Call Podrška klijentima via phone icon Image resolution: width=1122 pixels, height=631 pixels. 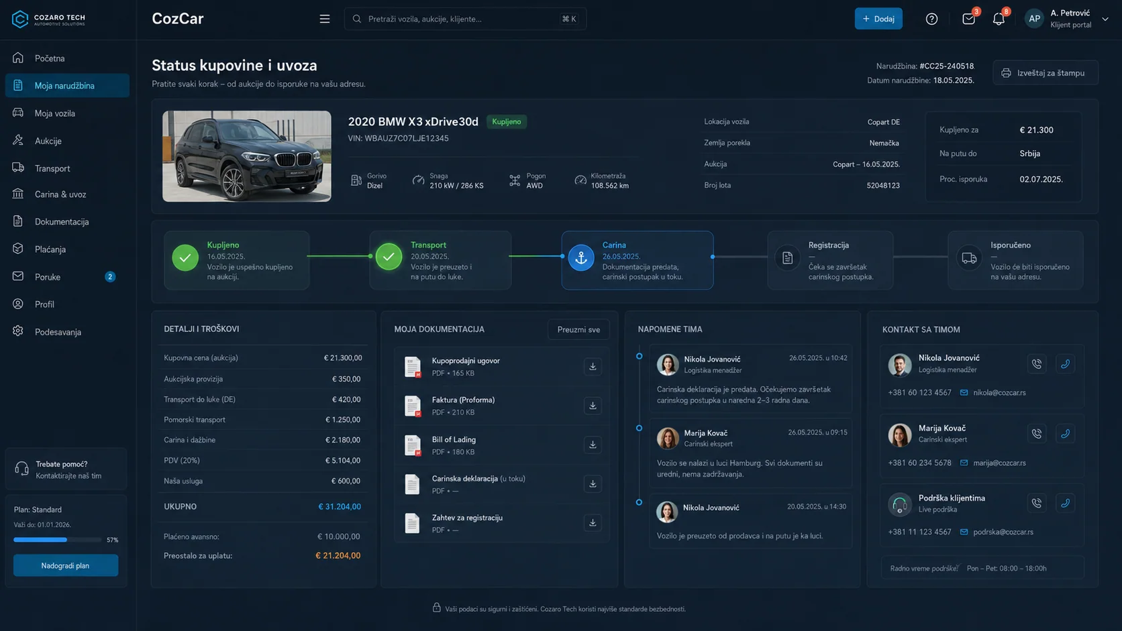click(x=1037, y=503)
